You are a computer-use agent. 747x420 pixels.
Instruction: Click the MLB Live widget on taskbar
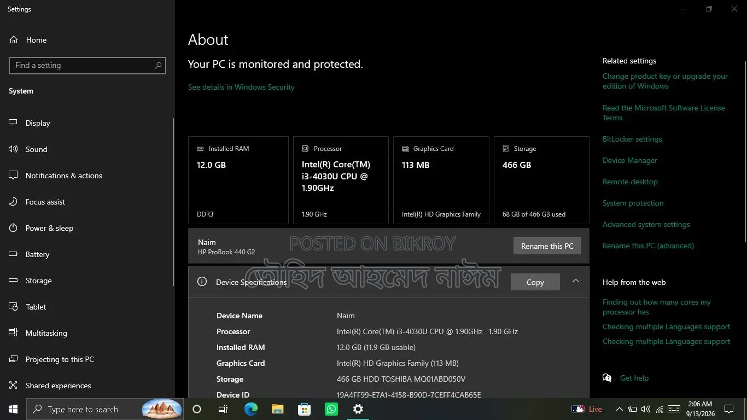(587, 409)
